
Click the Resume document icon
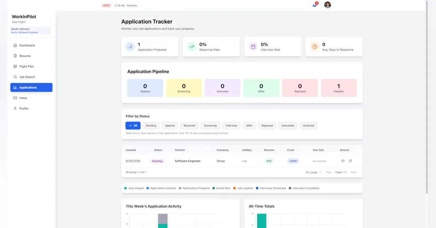(15, 56)
